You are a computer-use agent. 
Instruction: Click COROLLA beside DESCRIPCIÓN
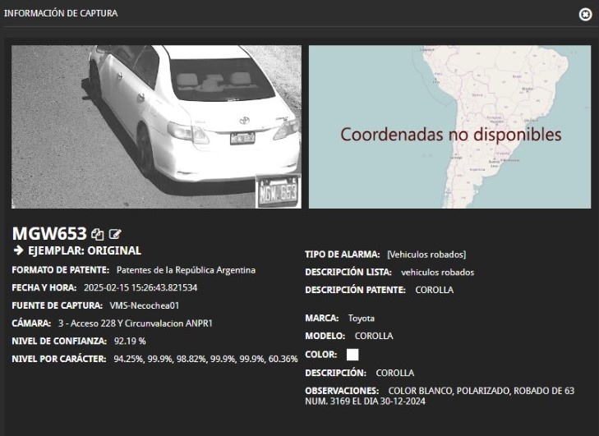click(394, 373)
